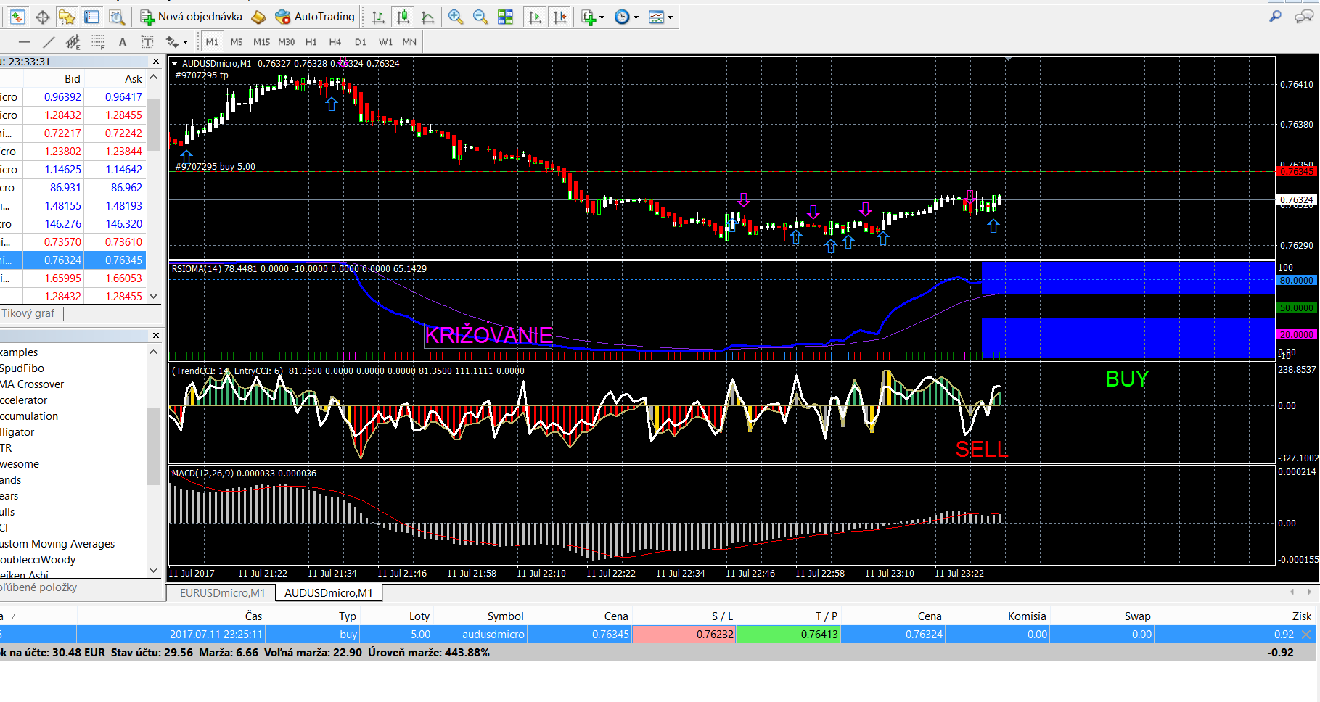The width and height of the screenshot is (1320, 702).
Task: Select the Fibonacci retracement tool
Action: (98, 42)
